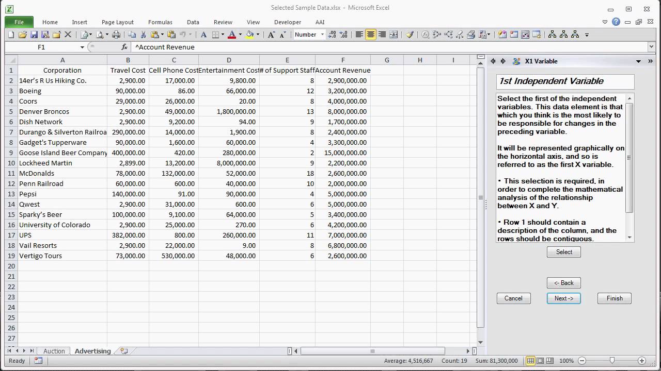Click the Select All corner of the sheet

11,60
